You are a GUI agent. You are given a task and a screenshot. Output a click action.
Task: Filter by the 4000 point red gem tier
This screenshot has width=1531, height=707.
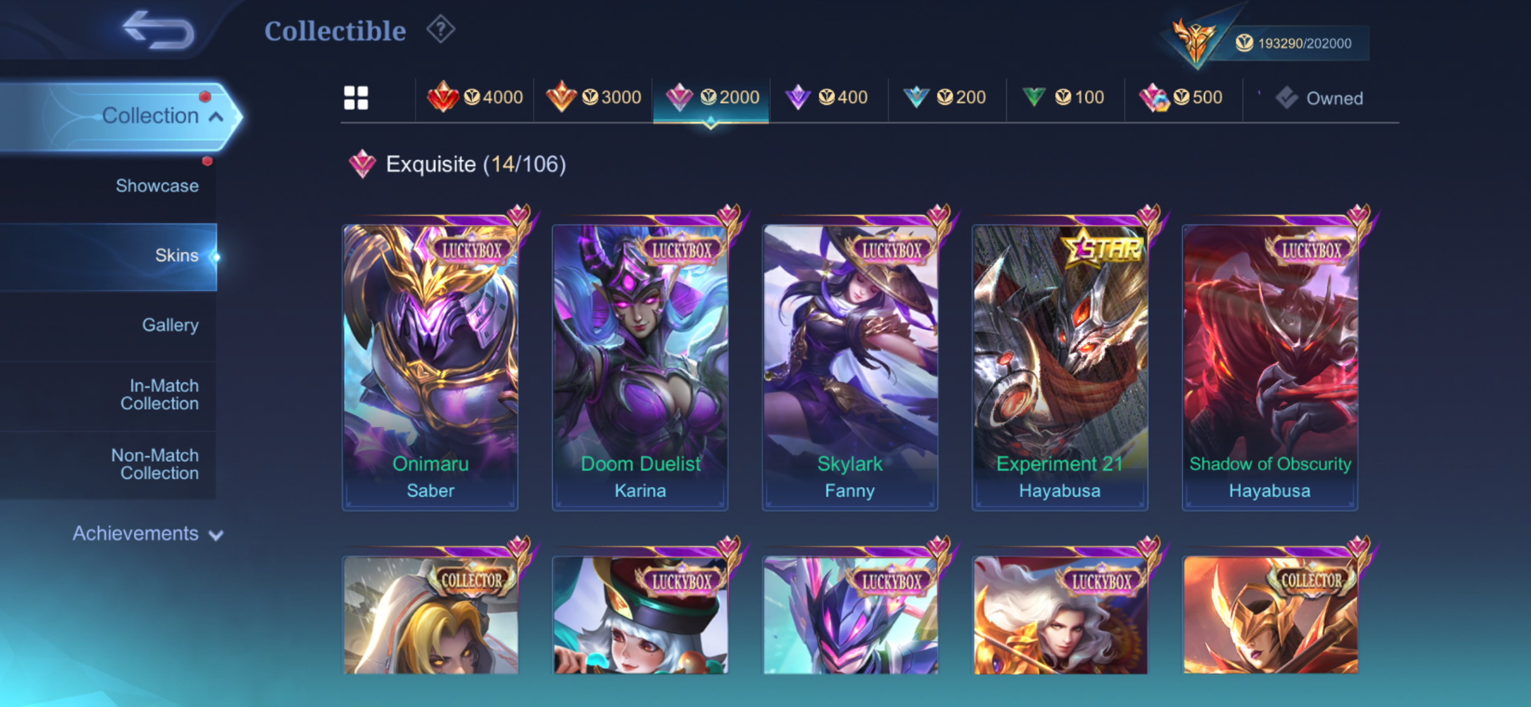coord(475,97)
